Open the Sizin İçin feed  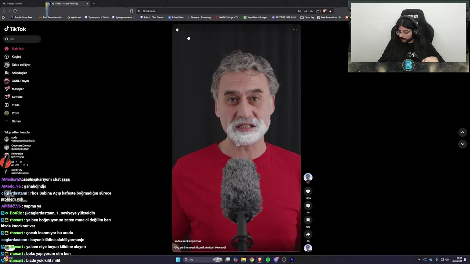point(14,48)
